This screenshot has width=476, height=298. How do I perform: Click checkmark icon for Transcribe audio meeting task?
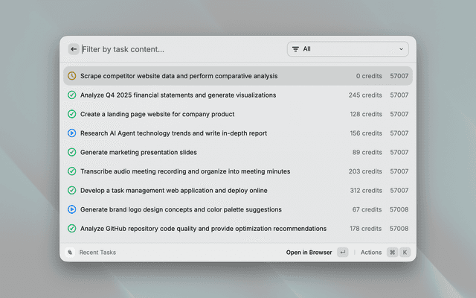coord(71,171)
